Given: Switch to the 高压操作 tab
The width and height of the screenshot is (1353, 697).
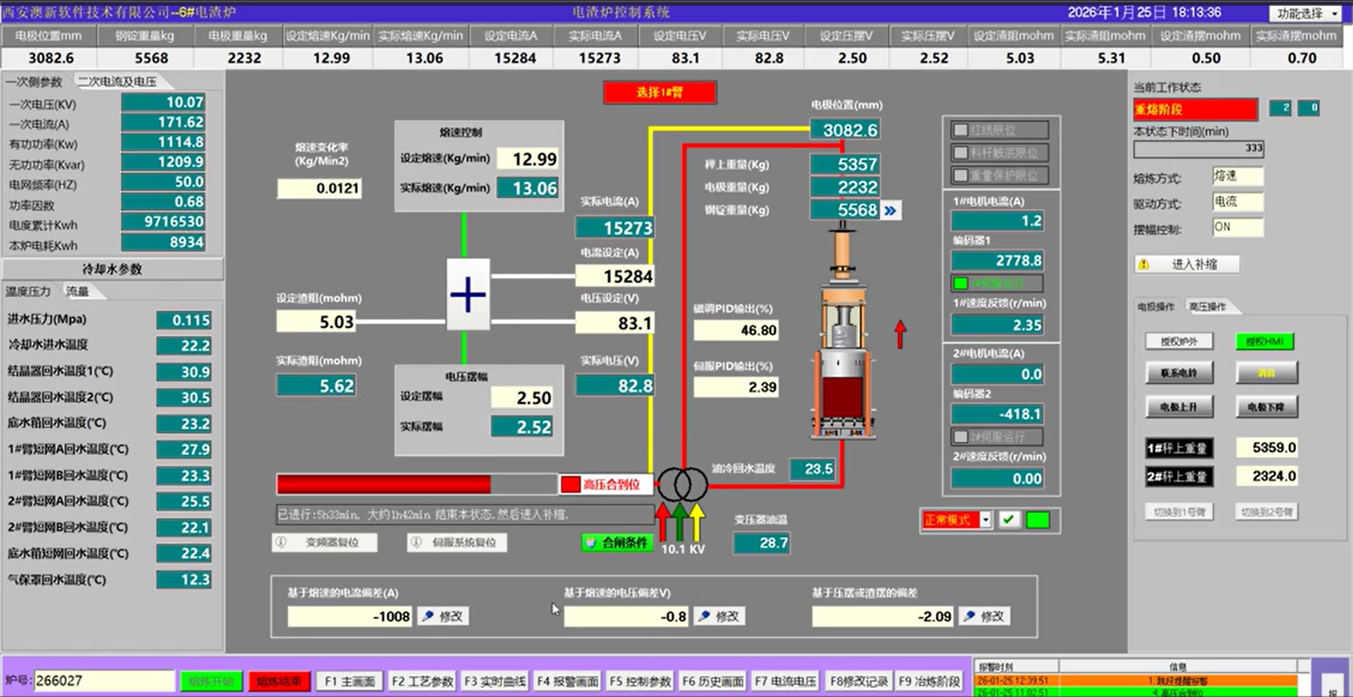Looking at the screenshot, I should click(x=1207, y=307).
